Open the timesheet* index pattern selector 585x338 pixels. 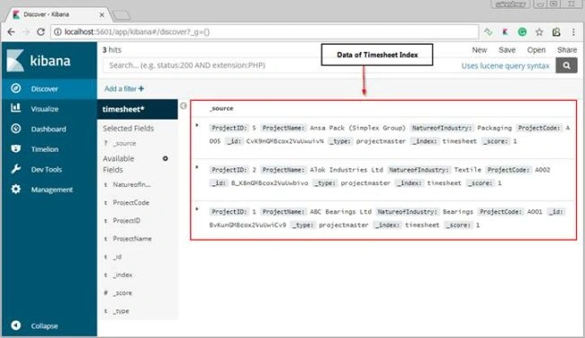138,109
